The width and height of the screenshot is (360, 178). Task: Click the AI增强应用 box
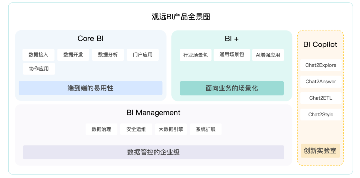(x=268, y=55)
